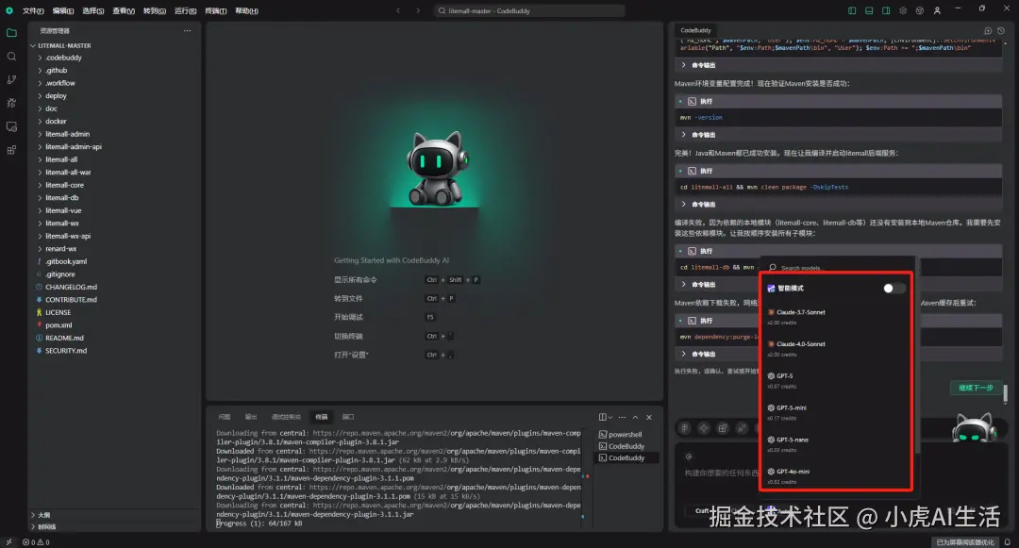The height and width of the screenshot is (548, 1019).
Task: Start new chat icon in CodeBuddy panel
Action: (988, 30)
